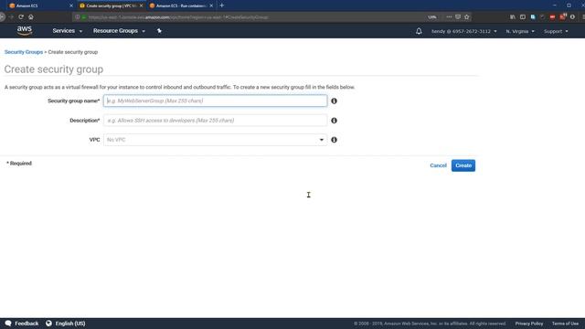The height and width of the screenshot is (329, 585).
Task: Bookmark this page with the star icon
Action: click(467, 16)
